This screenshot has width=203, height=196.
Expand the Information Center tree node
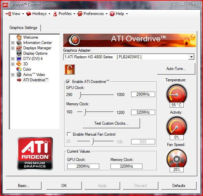(x=13, y=43)
